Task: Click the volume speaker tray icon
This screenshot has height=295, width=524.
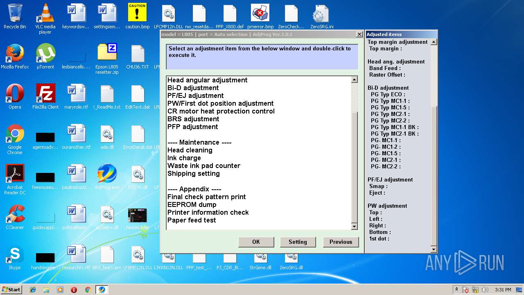Action: pyautogui.click(x=485, y=290)
